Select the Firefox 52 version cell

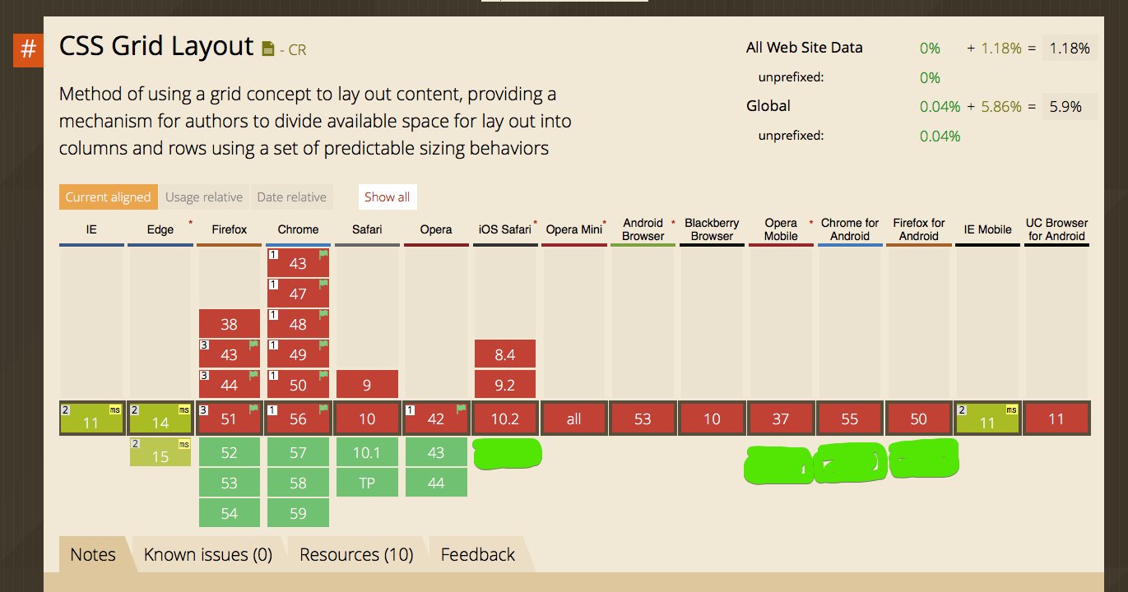coord(229,452)
